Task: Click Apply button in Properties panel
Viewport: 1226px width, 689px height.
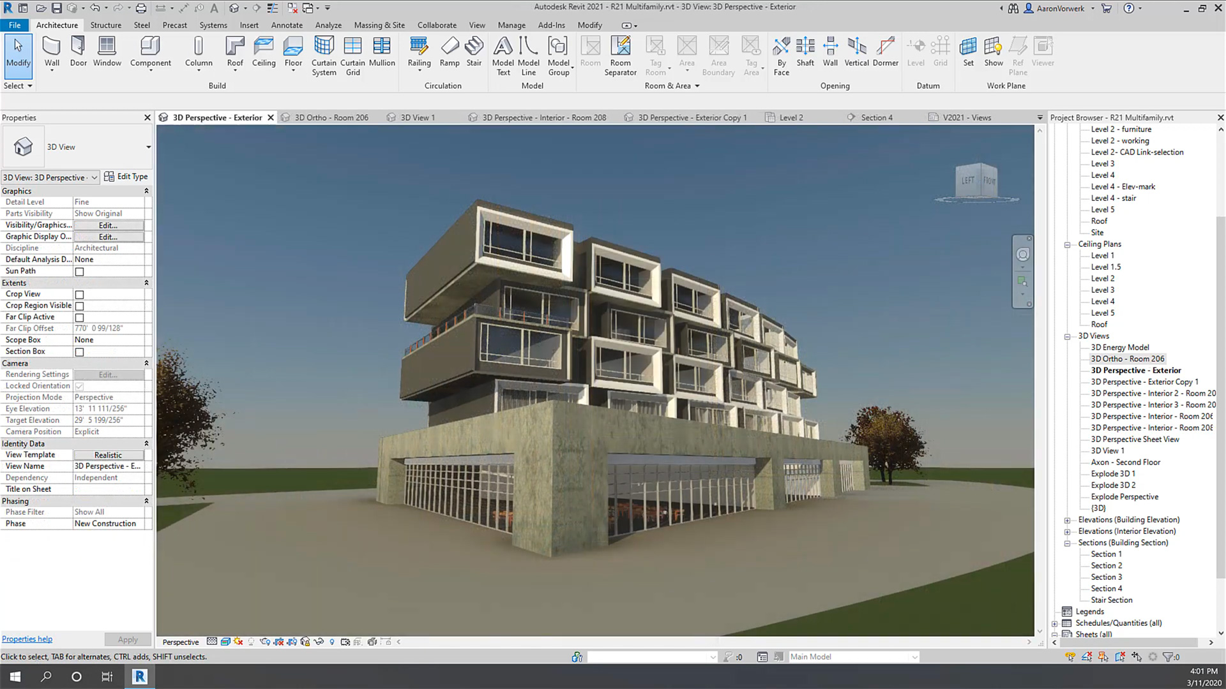Action: coord(126,639)
